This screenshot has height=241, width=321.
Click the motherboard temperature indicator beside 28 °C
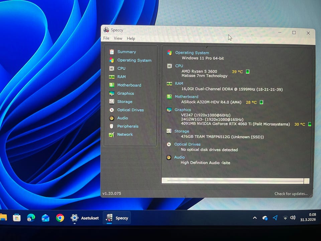pyautogui.click(x=261, y=102)
